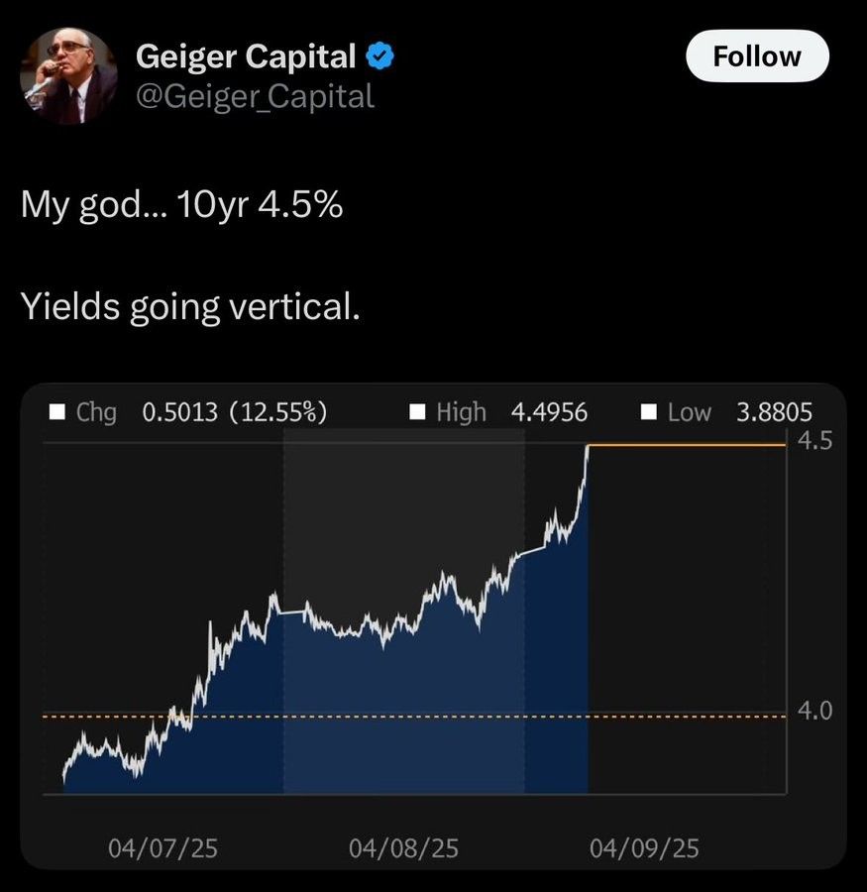Image resolution: width=867 pixels, height=892 pixels.
Task: Click the 4.0 y-axis label
Action: pos(814,711)
